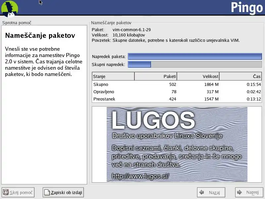
Task: Click remaining time value 0:13:12
Action: (x=254, y=99)
